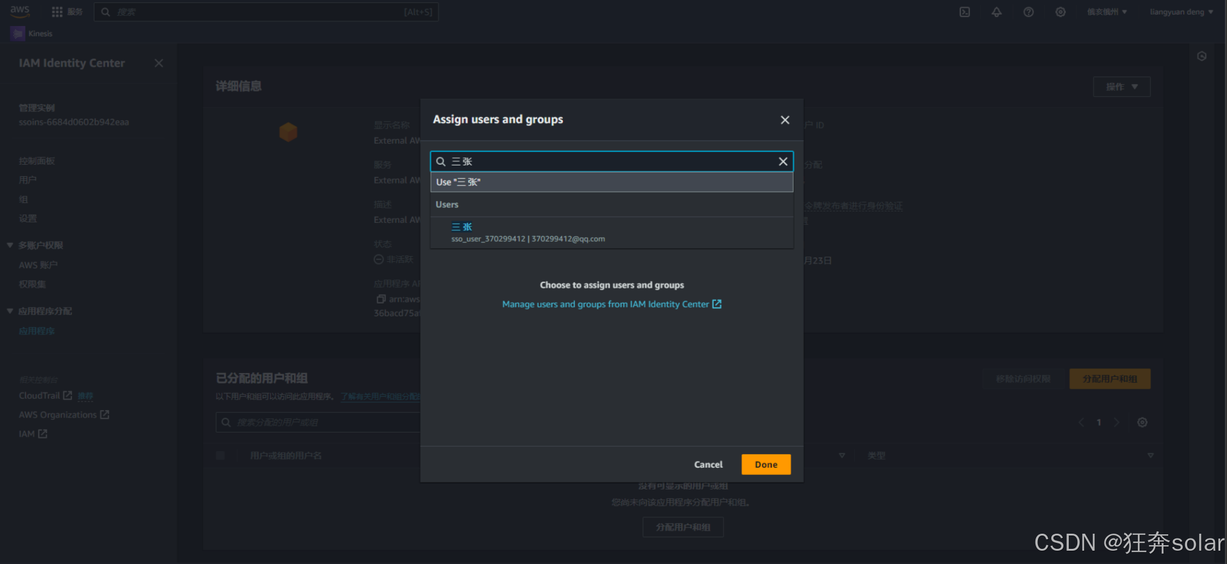Sort by the user name column arrow

(842, 456)
